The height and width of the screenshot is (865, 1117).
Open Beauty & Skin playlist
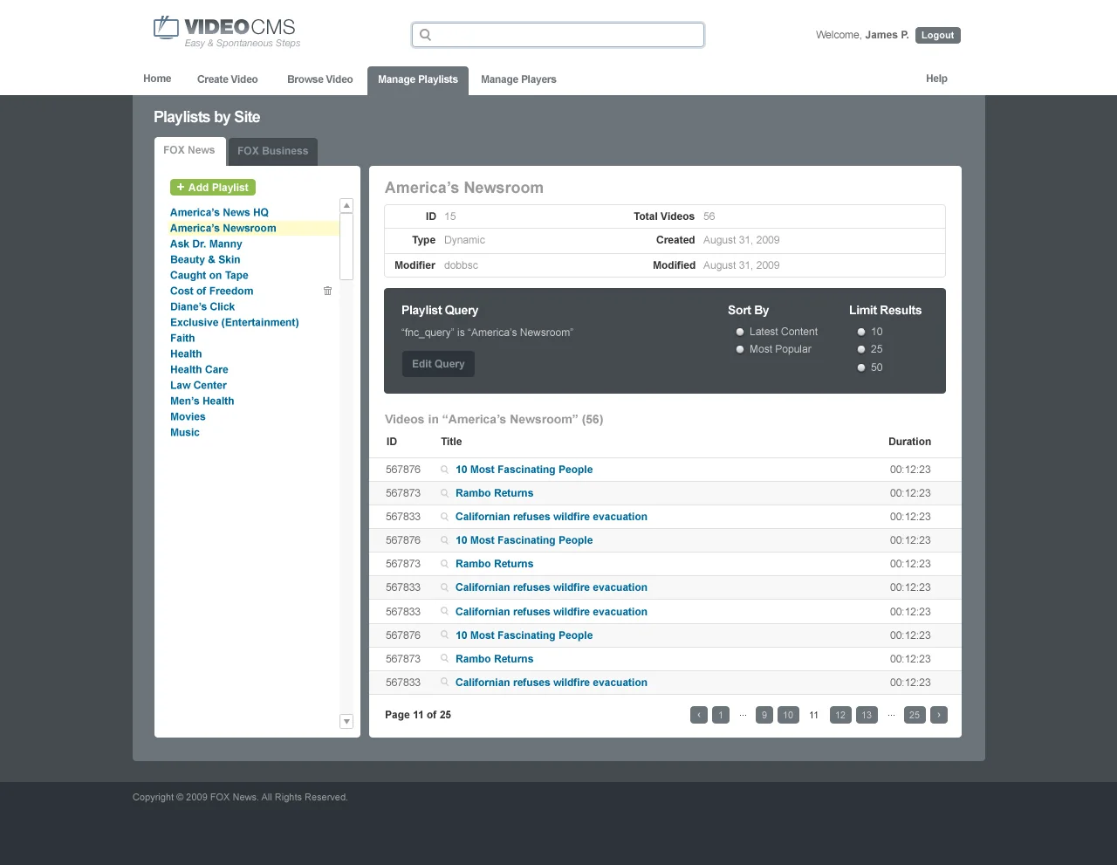[205, 259]
